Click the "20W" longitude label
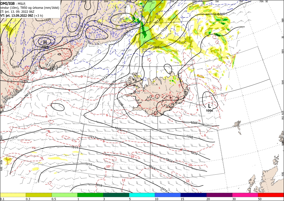284x201 pixels. [150, 1]
